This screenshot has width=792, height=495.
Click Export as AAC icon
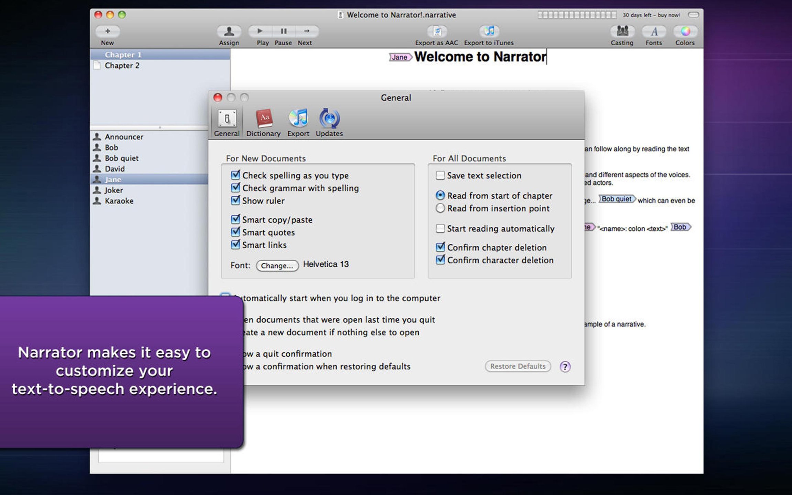[x=437, y=31]
